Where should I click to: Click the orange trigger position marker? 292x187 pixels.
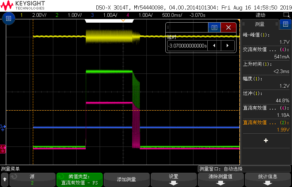click(x=123, y=20)
